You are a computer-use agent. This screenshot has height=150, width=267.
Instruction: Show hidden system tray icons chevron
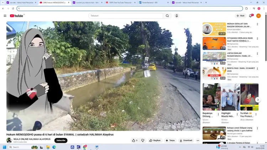(240, 147)
